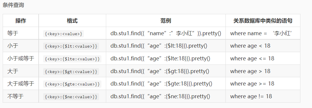The image size is (312, 108).
Task: Select the 关系数据库中类似的语句 header
Action: tap(263, 21)
